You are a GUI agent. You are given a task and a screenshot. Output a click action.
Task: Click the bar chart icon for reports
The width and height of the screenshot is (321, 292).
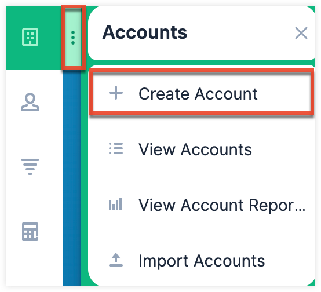click(115, 204)
